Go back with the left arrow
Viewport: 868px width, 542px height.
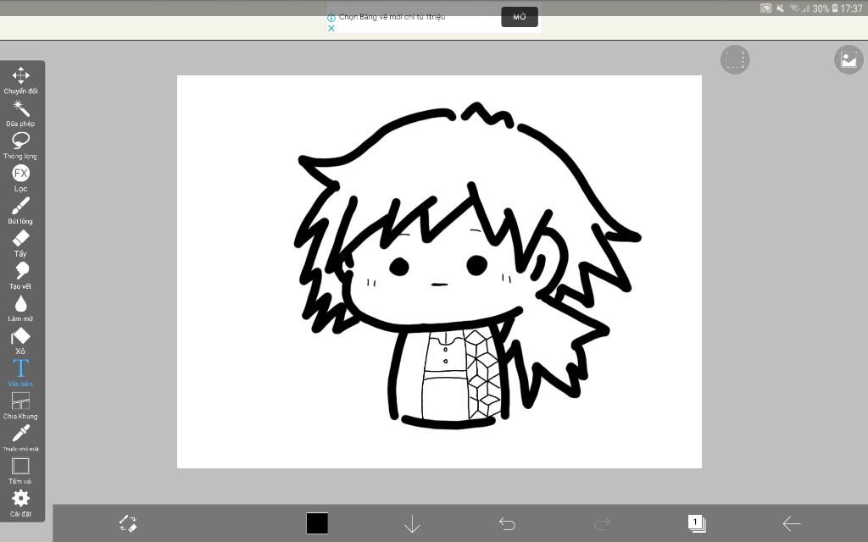point(792,523)
